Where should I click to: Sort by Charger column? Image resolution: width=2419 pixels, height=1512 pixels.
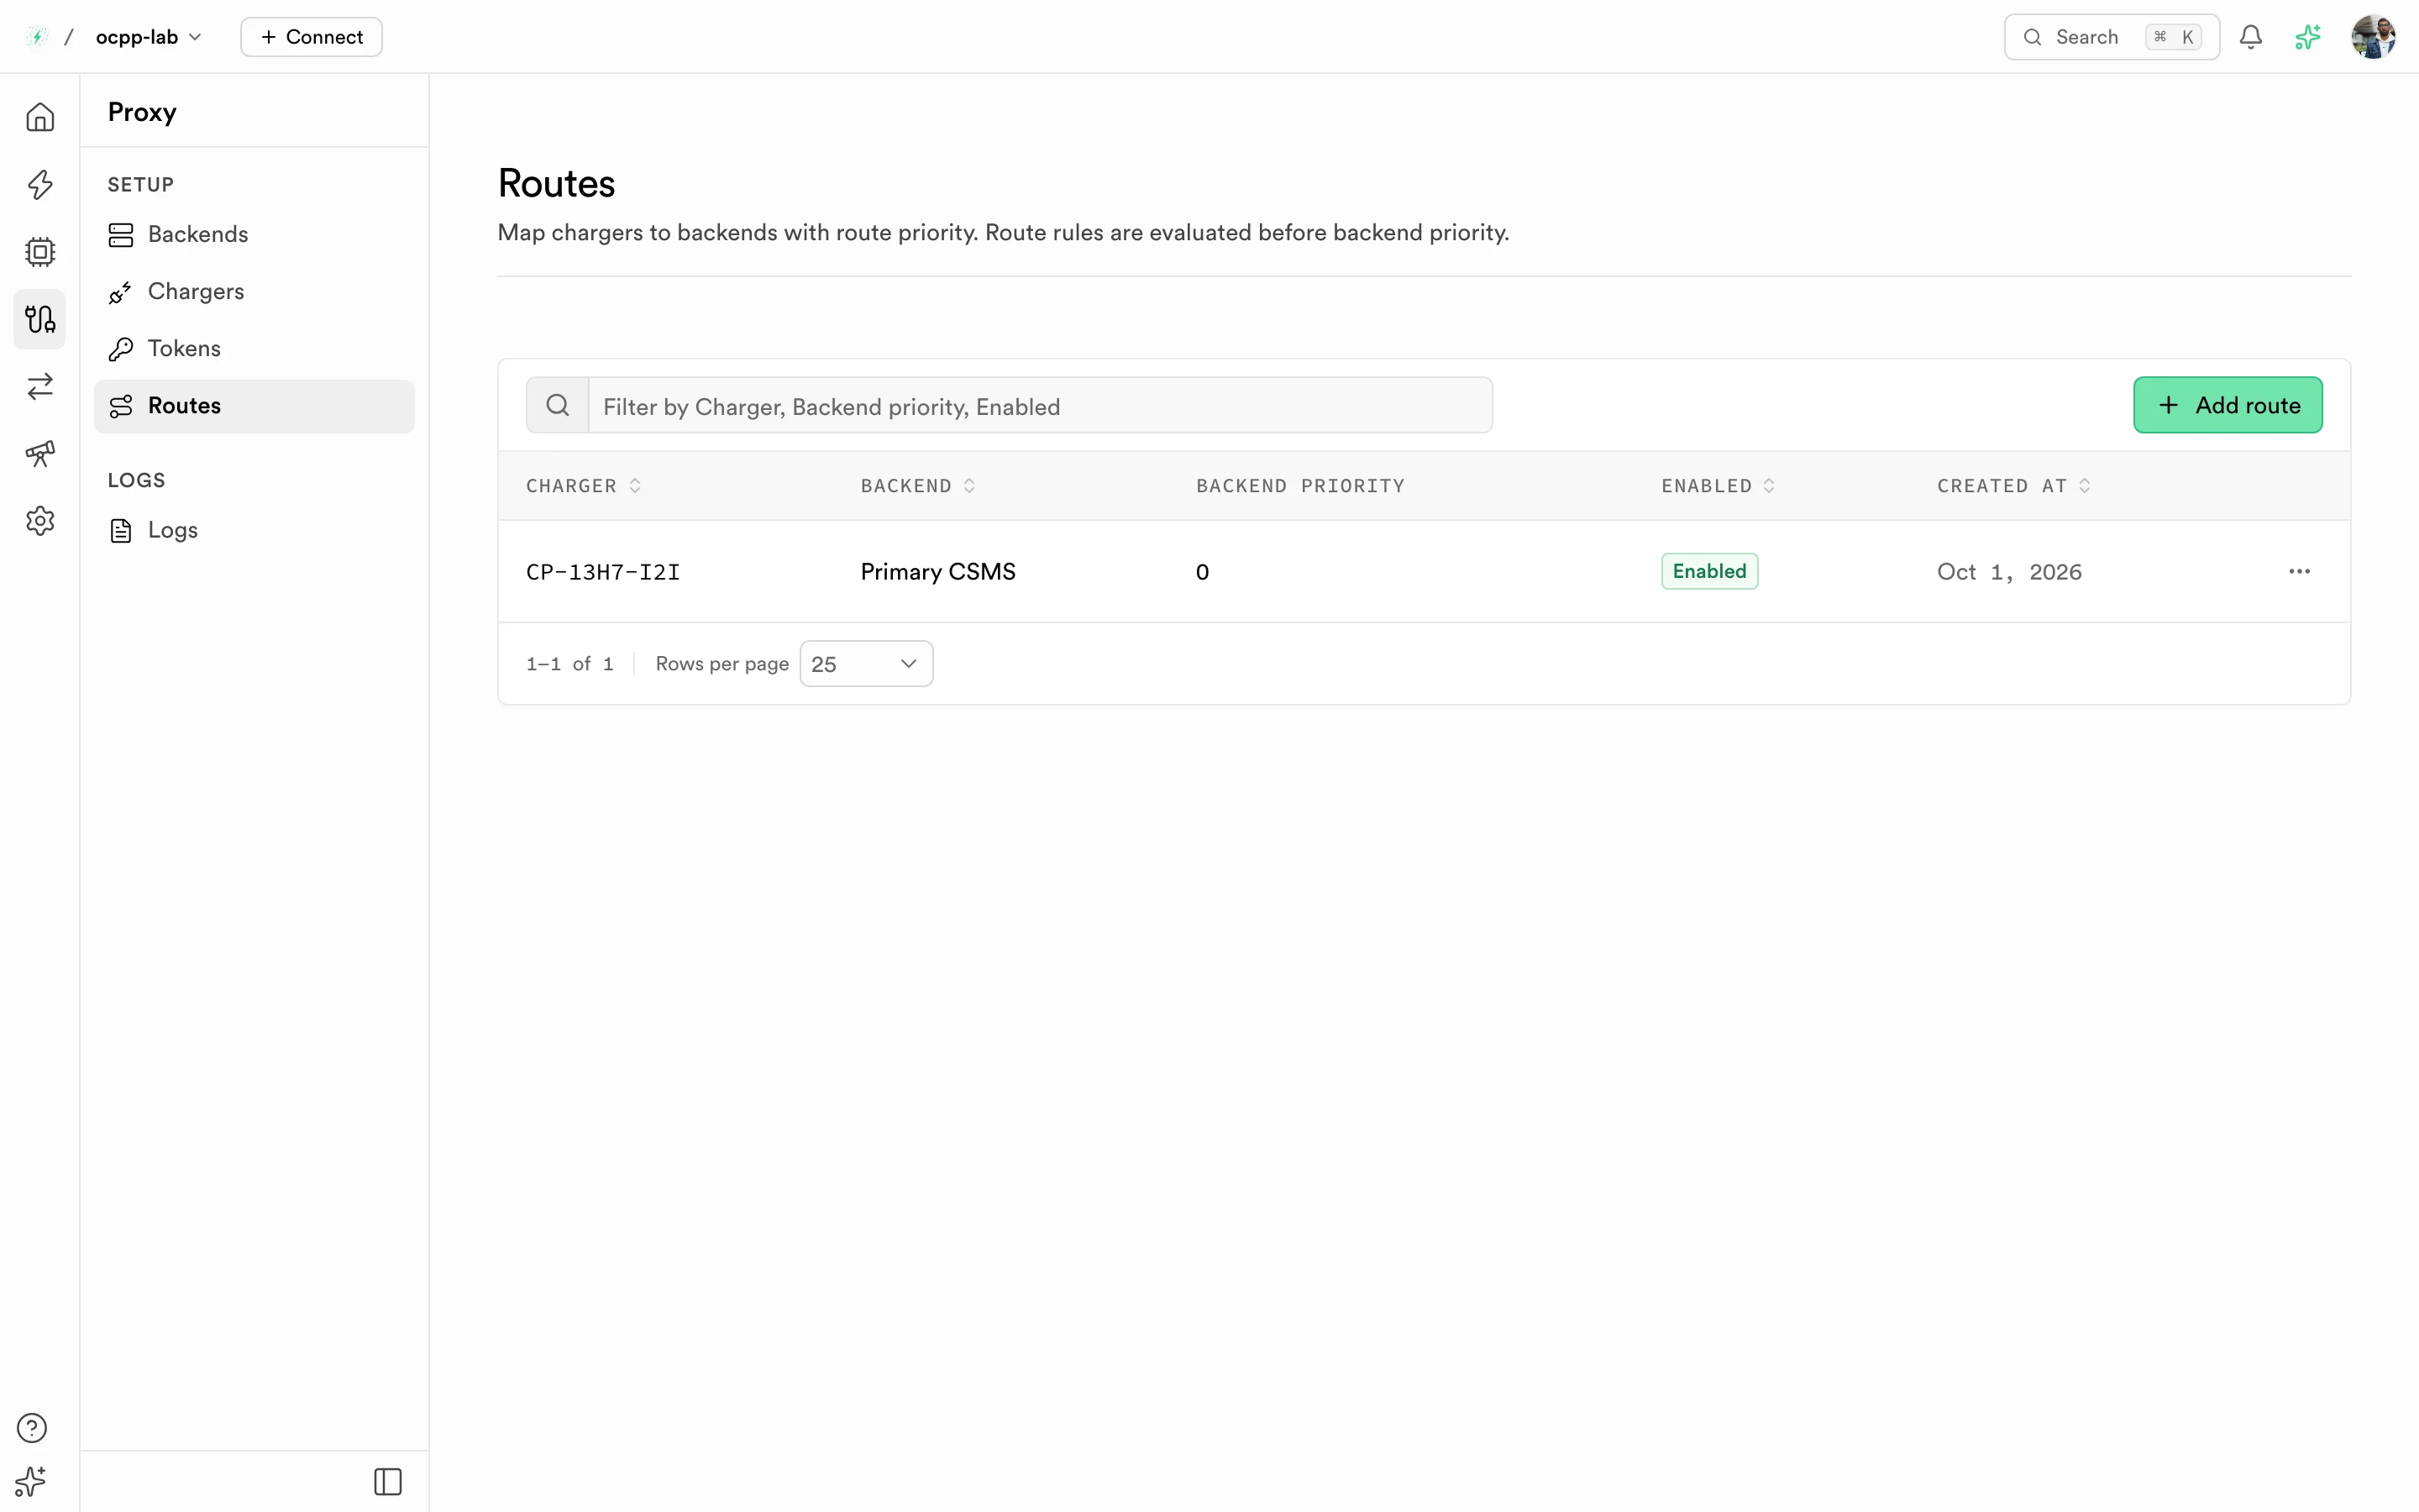(584, 485)
